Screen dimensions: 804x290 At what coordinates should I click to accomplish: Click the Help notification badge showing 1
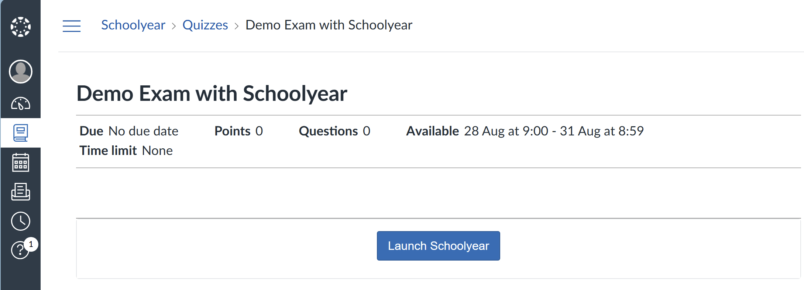pyautogui.click(x=31, y=244)
